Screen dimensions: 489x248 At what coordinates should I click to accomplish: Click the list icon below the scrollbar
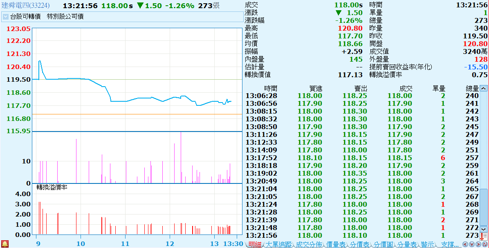coord(484,237)
